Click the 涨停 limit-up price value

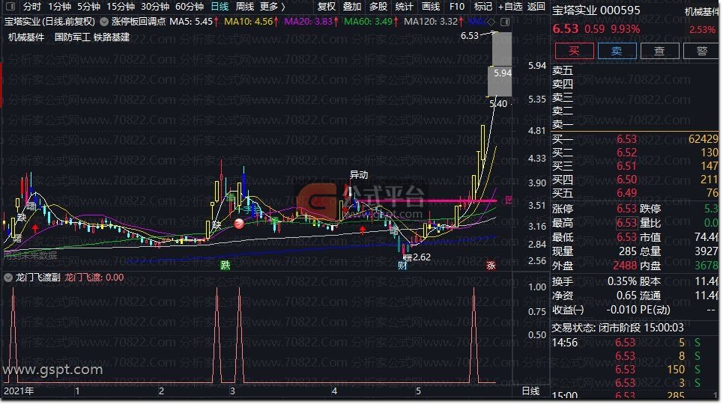pos(626,209)
